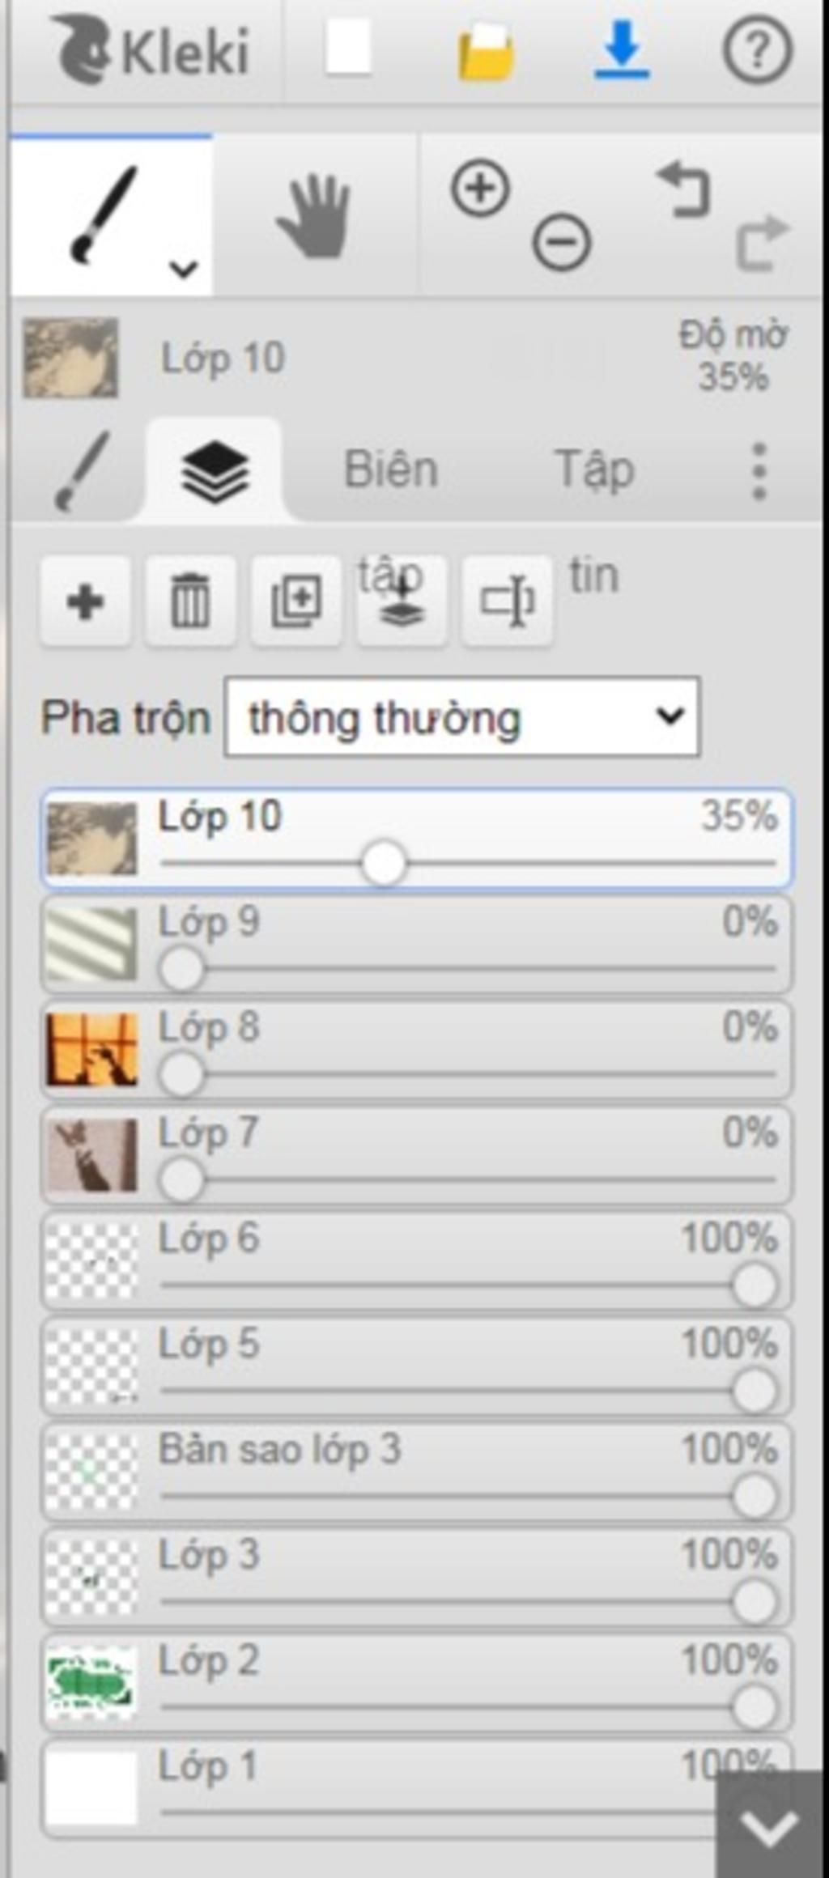
Task: Rename layer with the text cursor icon
Action: (508, 601)
